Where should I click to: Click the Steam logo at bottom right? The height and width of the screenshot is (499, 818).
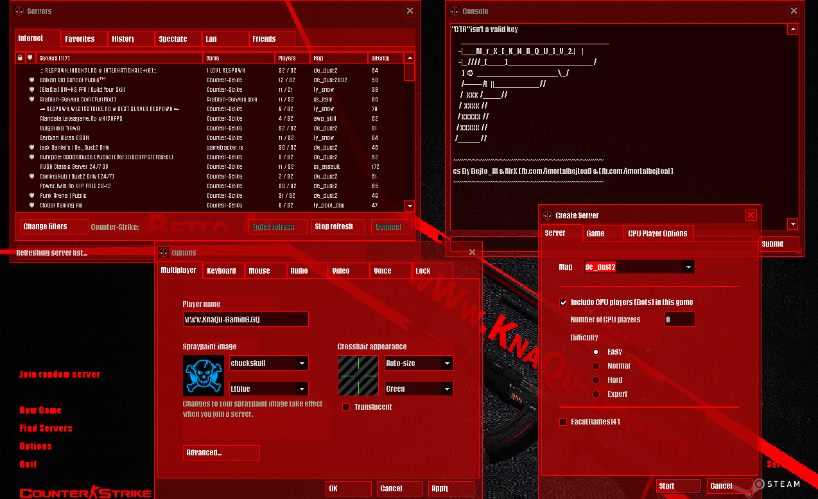[777, 484]
